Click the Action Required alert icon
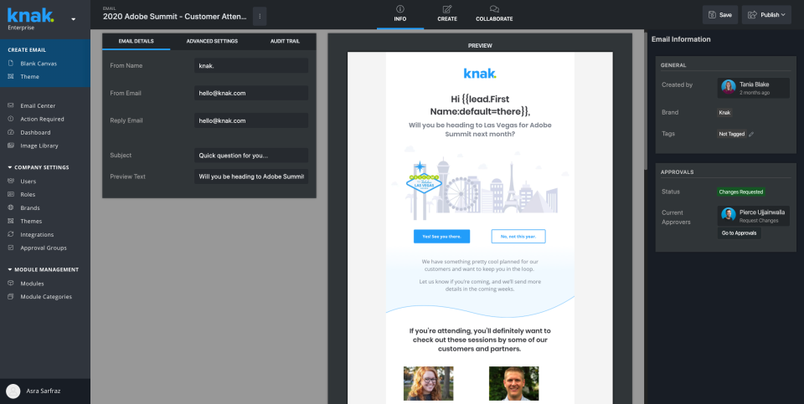Screen dimensions: 804x404 click(x=11, y=119)
